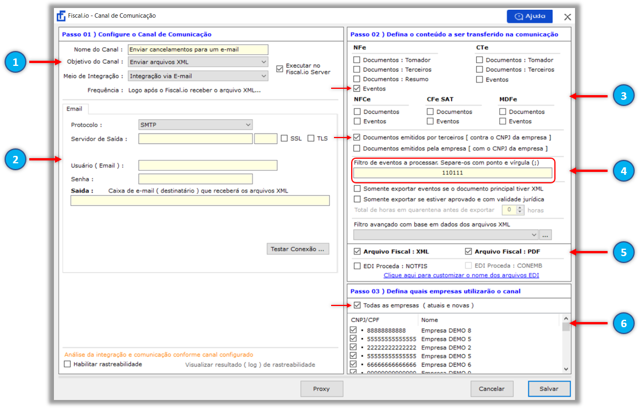Check CTe Documentos : Terceiros
The image size is (641, 408).
(x=480, y=69)
